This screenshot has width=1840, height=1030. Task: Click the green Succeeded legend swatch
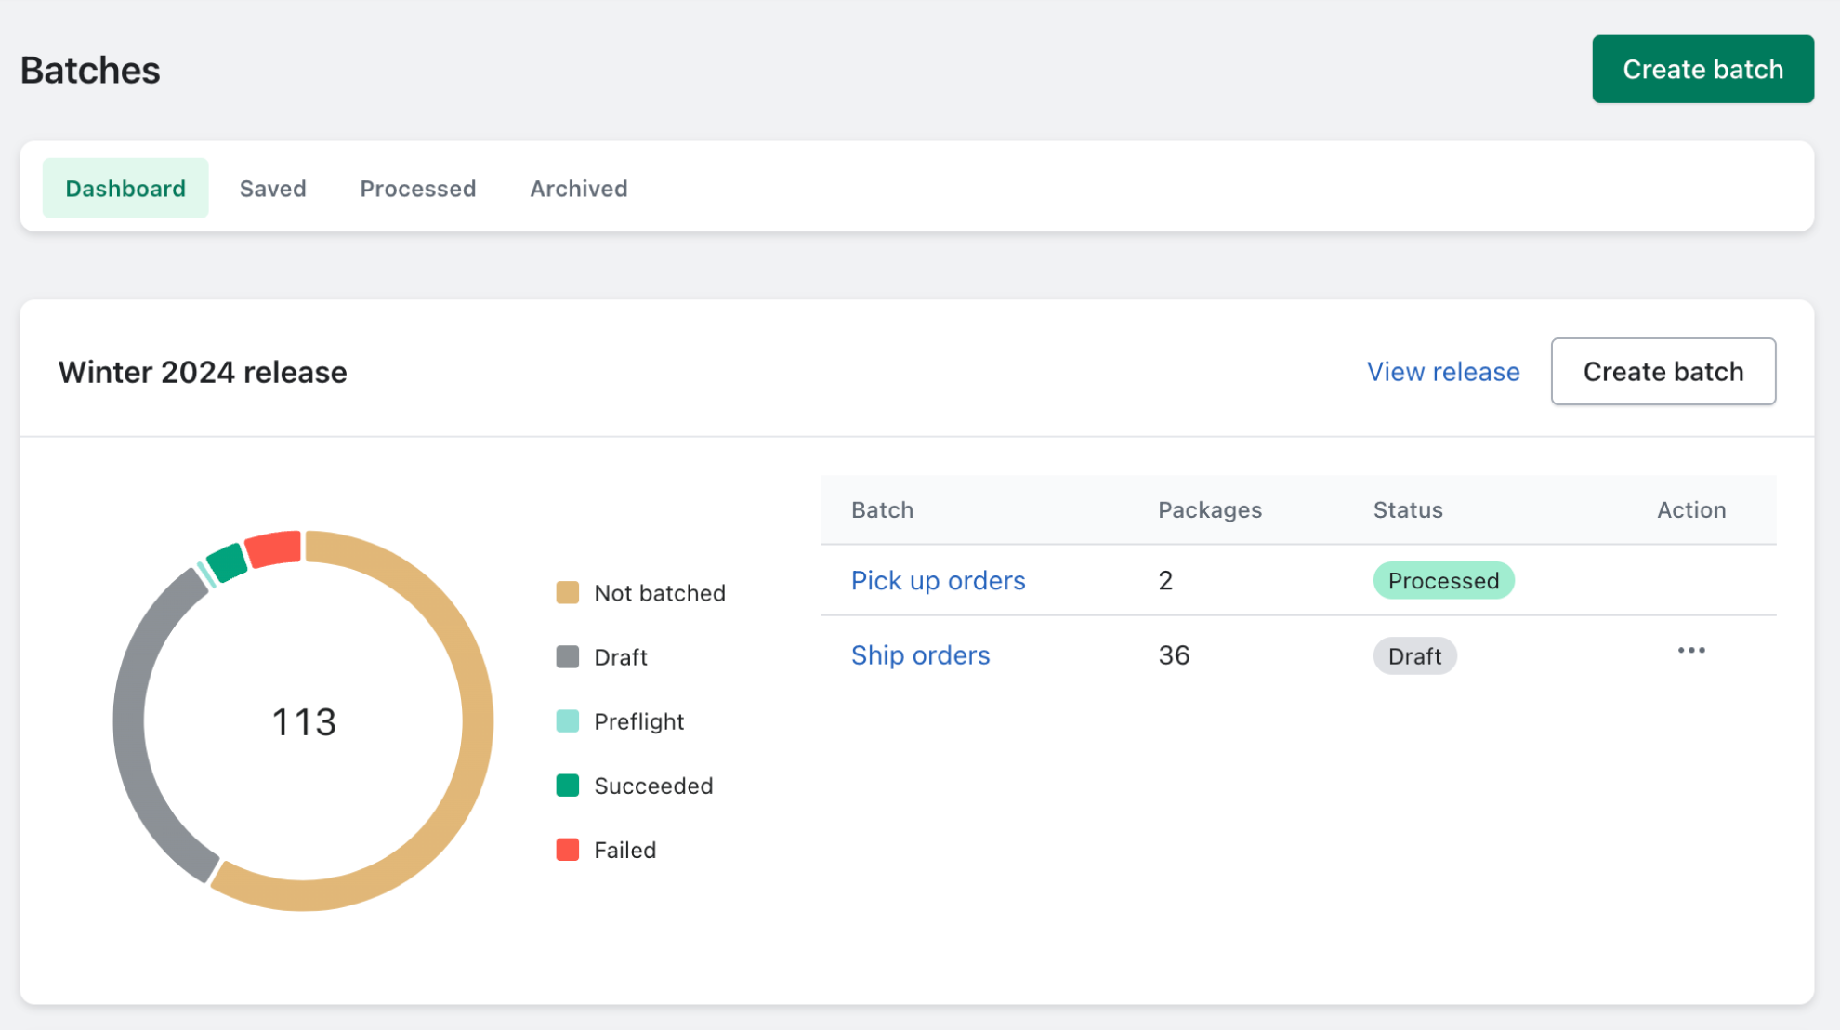point(567,786)
